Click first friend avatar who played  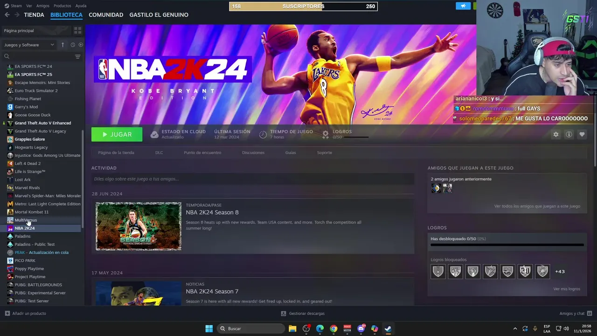point(436,188)
